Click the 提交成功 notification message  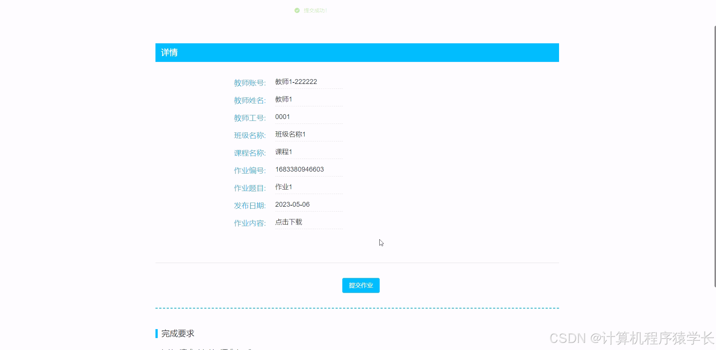tap(315, 10)
